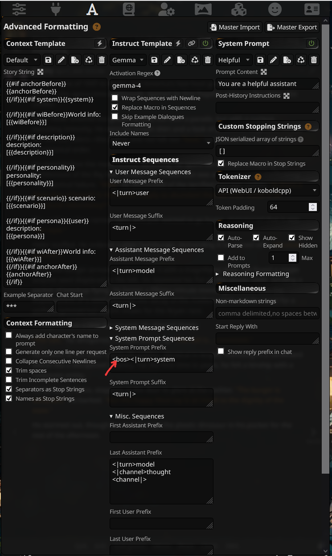332x556 pixels.
Task: Open Extensions cubes icon
Action: 239,8
